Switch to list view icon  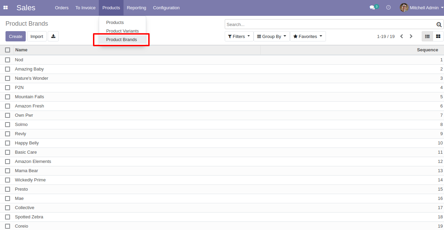coord(427,36)
